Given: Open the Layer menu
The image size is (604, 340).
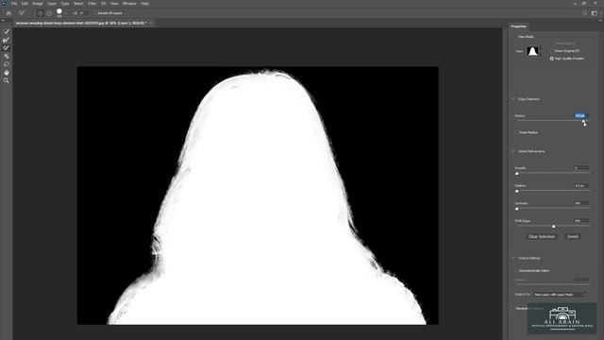Looking at the screenshot, I should [52, 4].
